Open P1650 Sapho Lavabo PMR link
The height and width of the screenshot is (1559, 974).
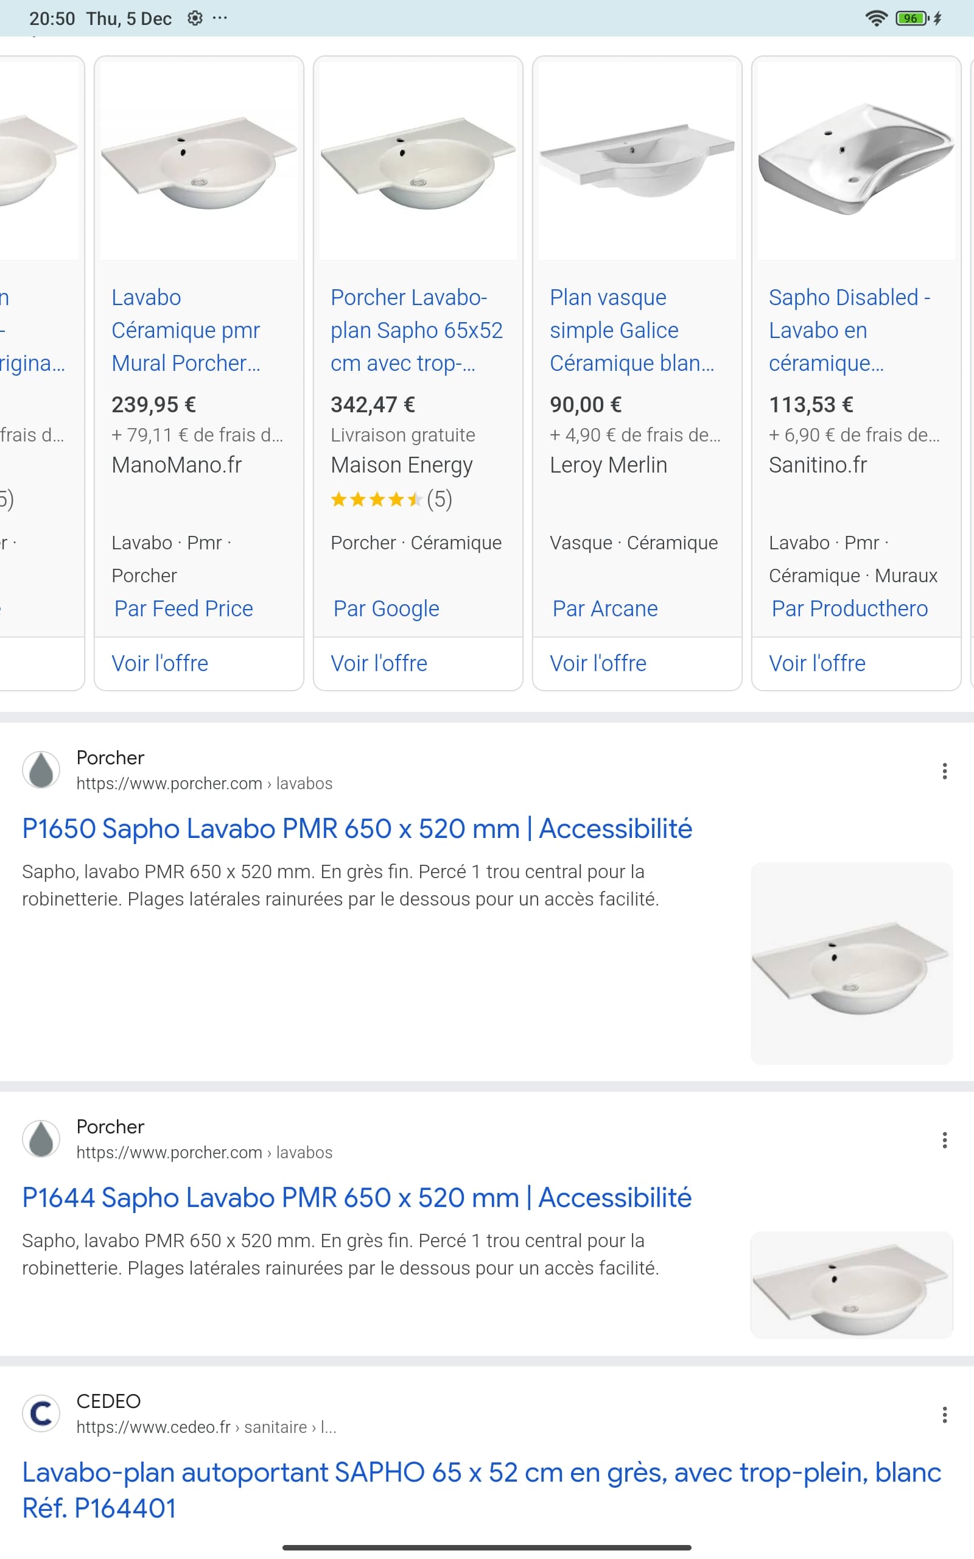pos(357,828)
